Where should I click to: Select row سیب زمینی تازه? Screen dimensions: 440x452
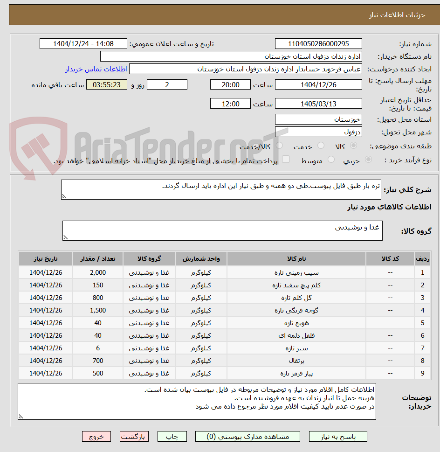click(225, 272)
